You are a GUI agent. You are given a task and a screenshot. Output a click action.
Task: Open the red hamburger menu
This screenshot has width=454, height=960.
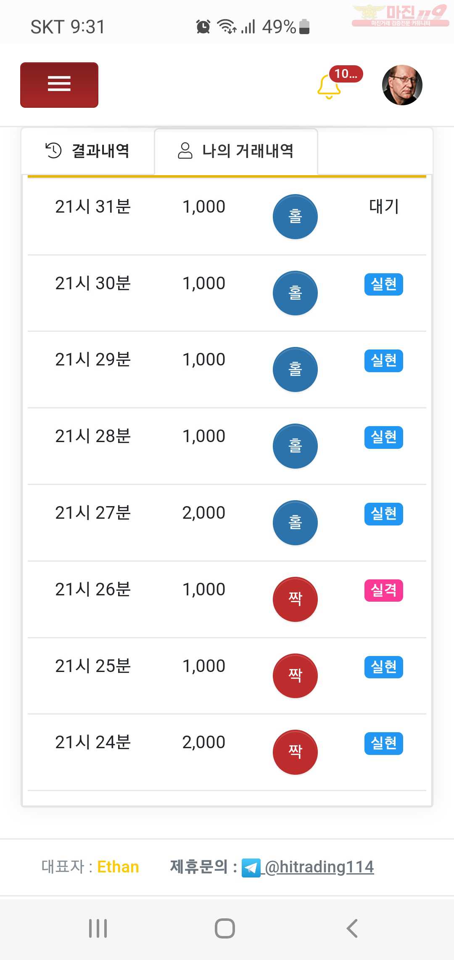59,85
